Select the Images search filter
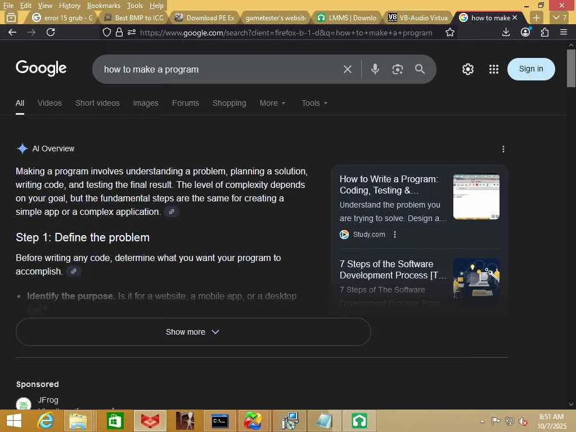This screenshot has width=576, height=432. [146, 103]
